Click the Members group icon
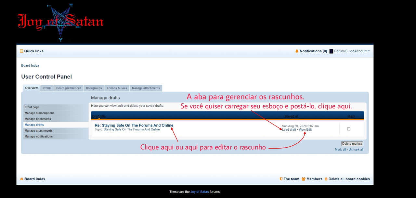The width and height of the screenshot is (416, 198). click(x=304, y=179)
